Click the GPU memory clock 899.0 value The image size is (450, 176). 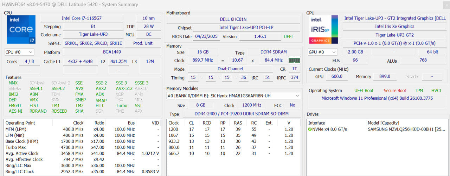click(x=385, y=77)
